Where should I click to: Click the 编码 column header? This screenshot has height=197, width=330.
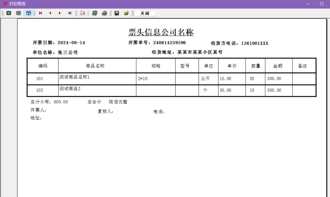[x=43, y=66]
